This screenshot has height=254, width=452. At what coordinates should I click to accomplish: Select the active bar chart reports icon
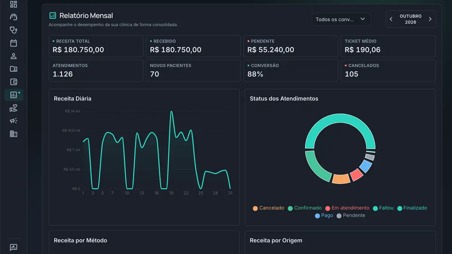pyautogui.click(x=14, y=95)
